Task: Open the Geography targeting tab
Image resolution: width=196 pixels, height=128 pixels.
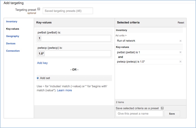Action: point(13,36)
